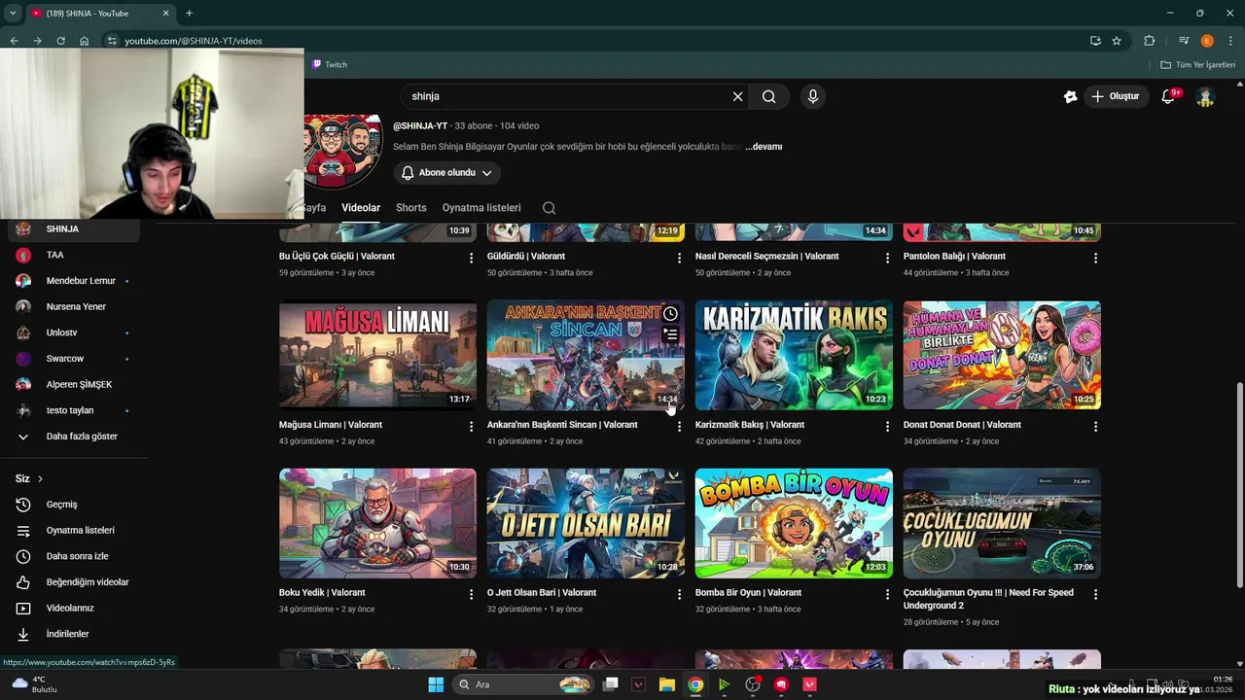Expand the channel description with ...devamı
The width and height of the screenshot is (1245, 700).
(764, 147)
